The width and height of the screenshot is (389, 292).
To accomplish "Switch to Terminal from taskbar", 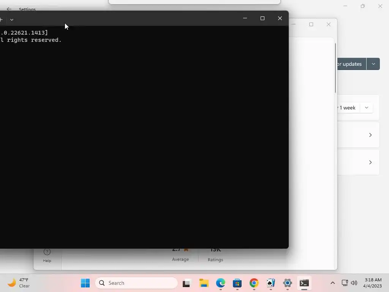I will click(x=304, y=283).
